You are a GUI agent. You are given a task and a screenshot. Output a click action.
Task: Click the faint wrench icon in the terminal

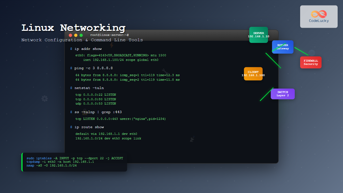pos(165,71)
